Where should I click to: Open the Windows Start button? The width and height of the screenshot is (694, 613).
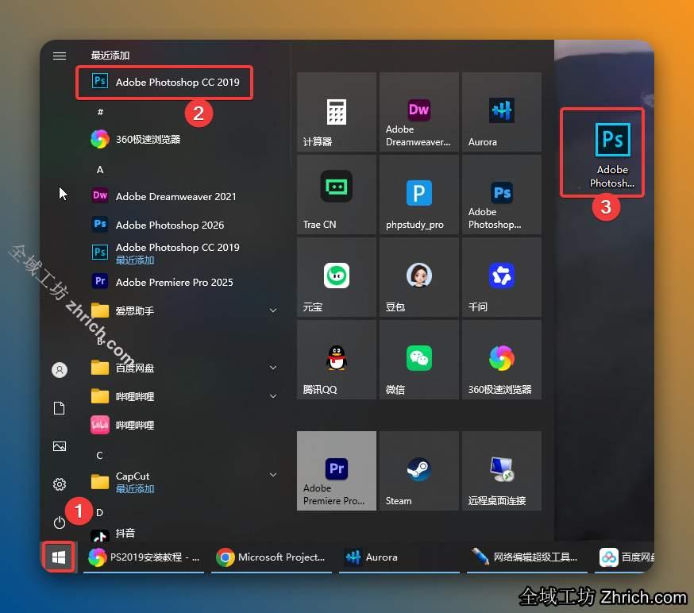(x=59, y=557)
